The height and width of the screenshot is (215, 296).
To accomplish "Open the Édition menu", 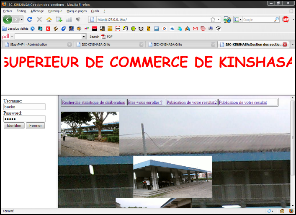I will tap(21, 11).
